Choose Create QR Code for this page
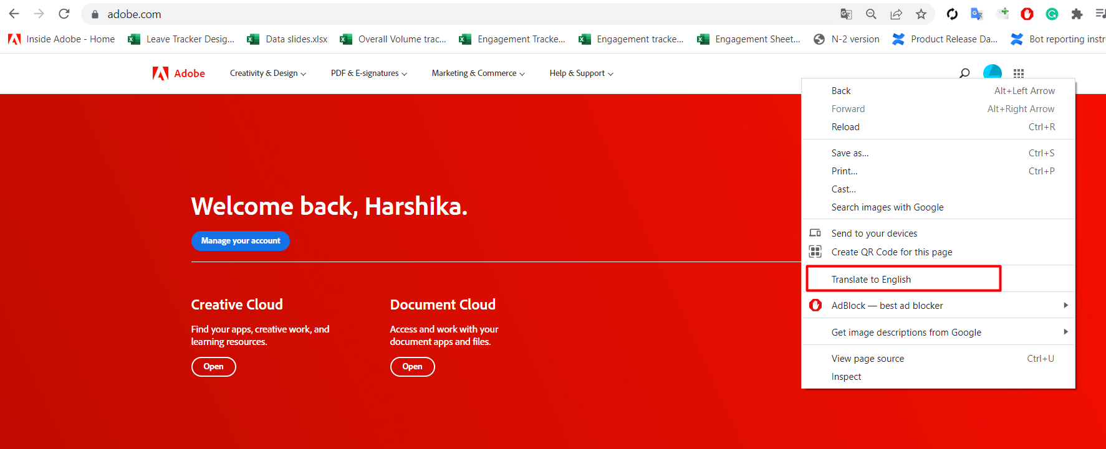The image size is (1106, 449). tap(938, 252)
